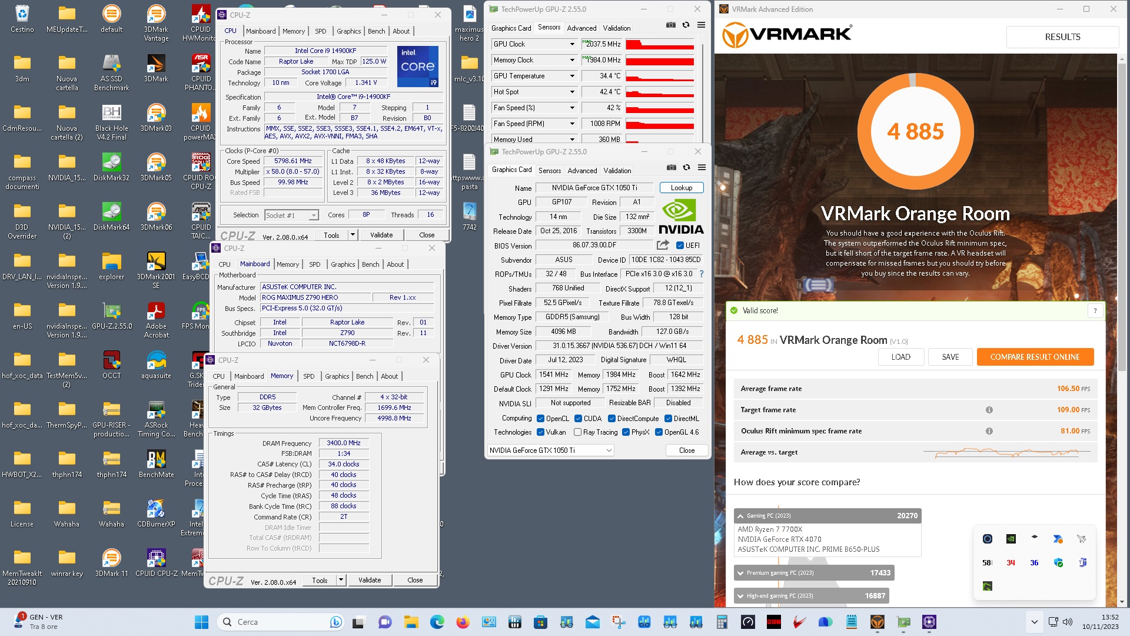Open the CDBurnerXP desktop shortcut

[x=156, y=513]
